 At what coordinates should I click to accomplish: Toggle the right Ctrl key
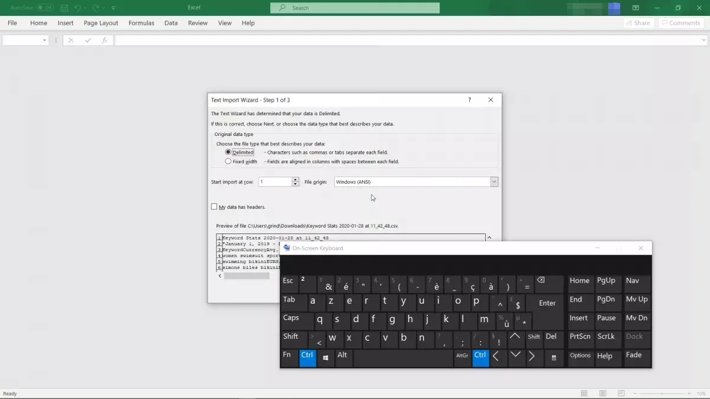480,358
